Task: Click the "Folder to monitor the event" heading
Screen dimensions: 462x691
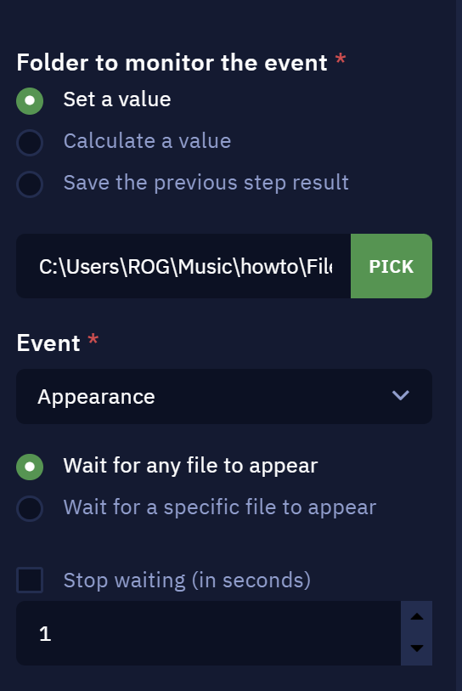Action: pyautogui.click(x=172, y=62)
